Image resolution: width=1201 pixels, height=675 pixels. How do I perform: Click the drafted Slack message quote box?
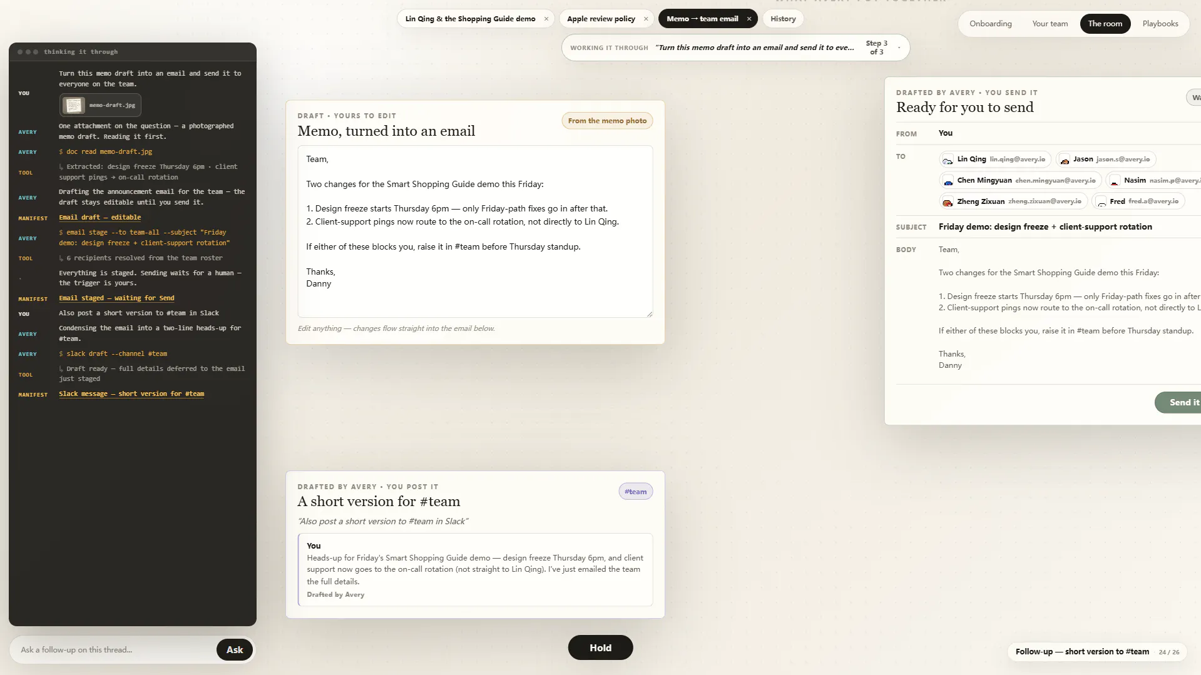(x=475, y=569)
